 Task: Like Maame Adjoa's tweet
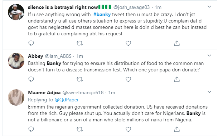(x=128, y=129)
